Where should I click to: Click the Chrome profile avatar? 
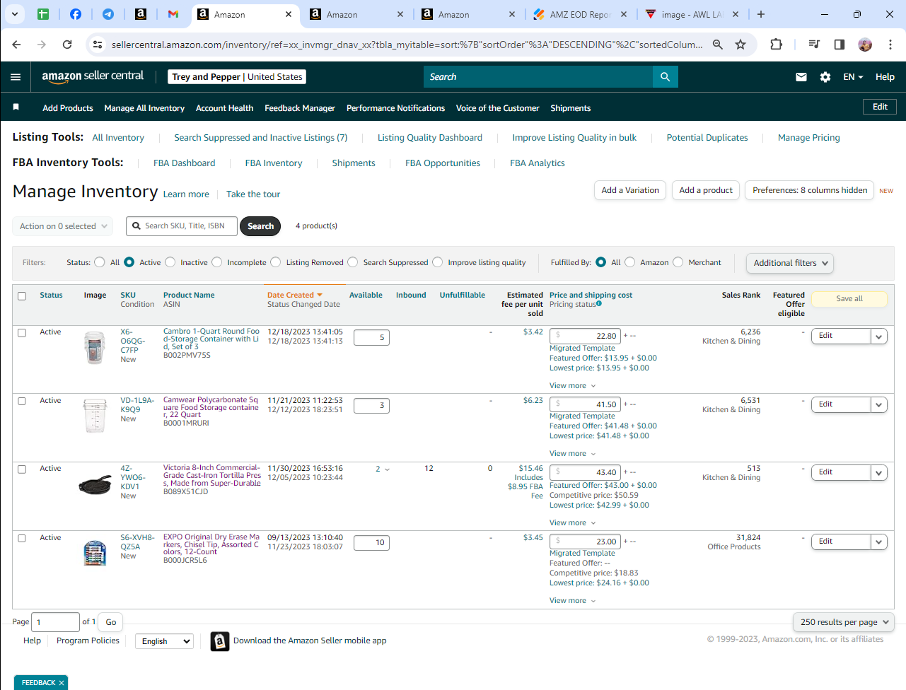click(x=865, y=45)
